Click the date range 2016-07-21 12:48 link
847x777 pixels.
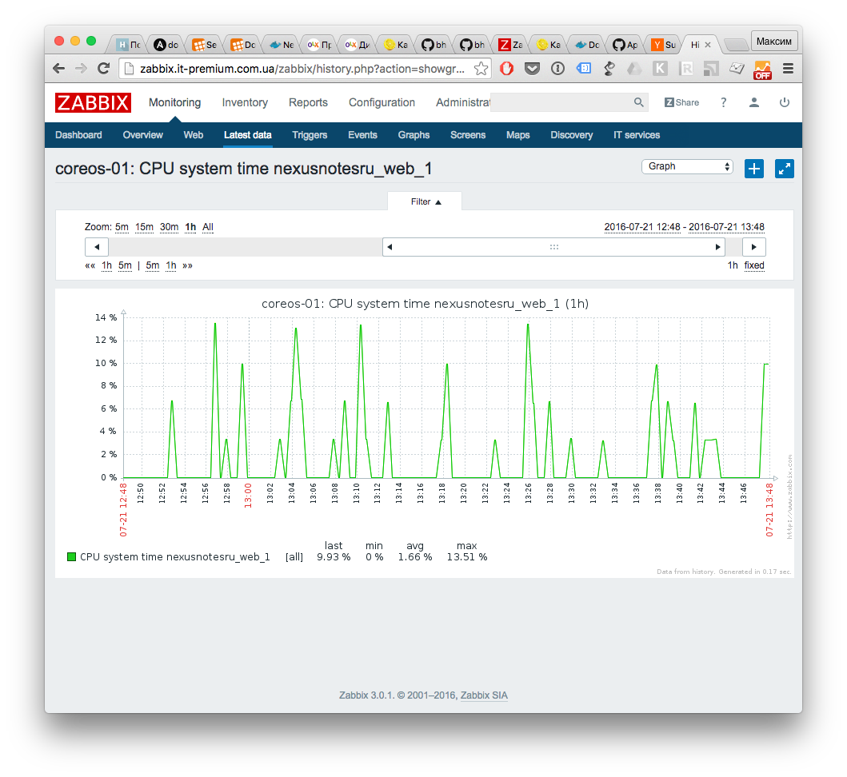click(x=641, y=227)
